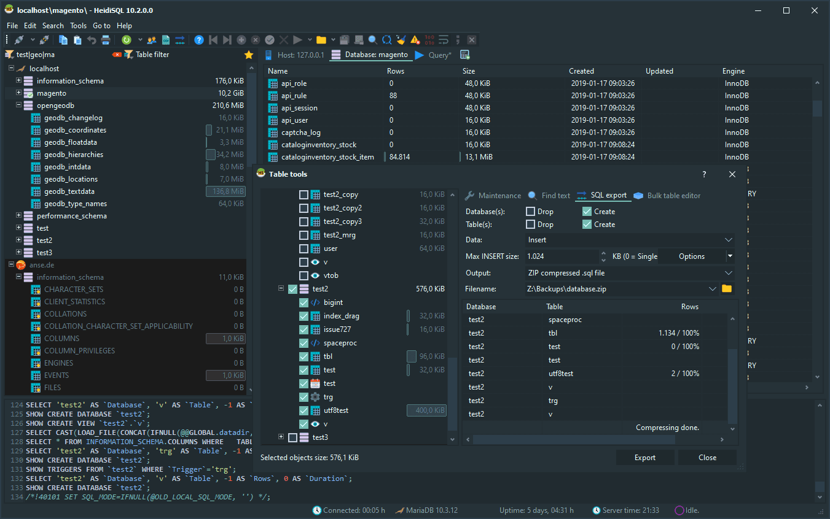830x519 pixels.
Task: Uncheck the tbl table checkbox
Action: [x=303, y=356]
